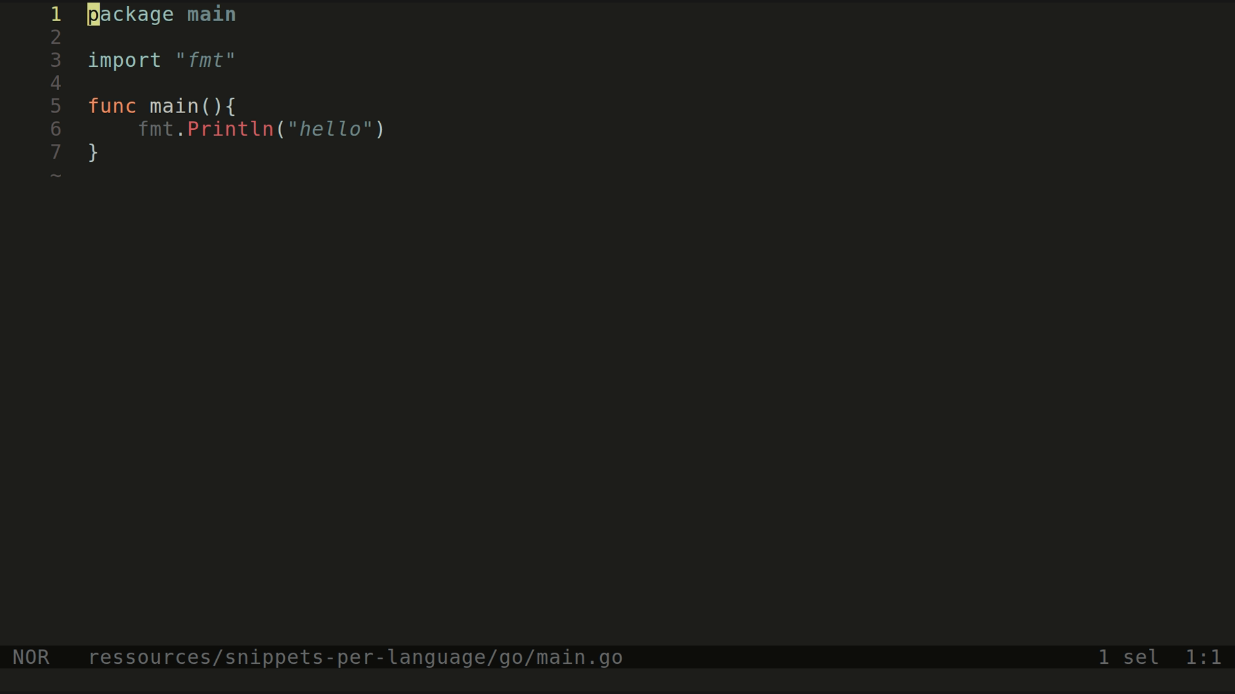The width and height of the screenshot is (1235, 694).
Task: Click the 'main' package name on line 1
Action: click(212, 14)
